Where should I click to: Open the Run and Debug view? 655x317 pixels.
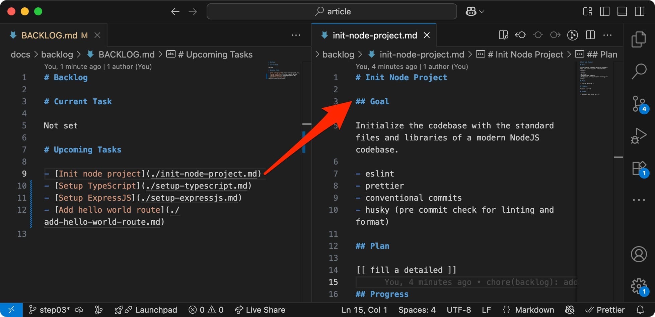639,135
